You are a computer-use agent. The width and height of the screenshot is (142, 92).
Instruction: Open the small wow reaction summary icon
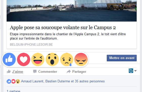pos(18,81)
